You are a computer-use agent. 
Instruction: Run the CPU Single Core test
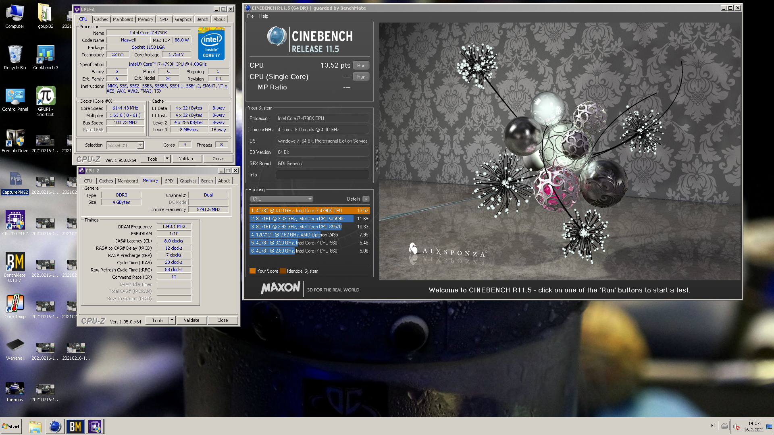361,77
